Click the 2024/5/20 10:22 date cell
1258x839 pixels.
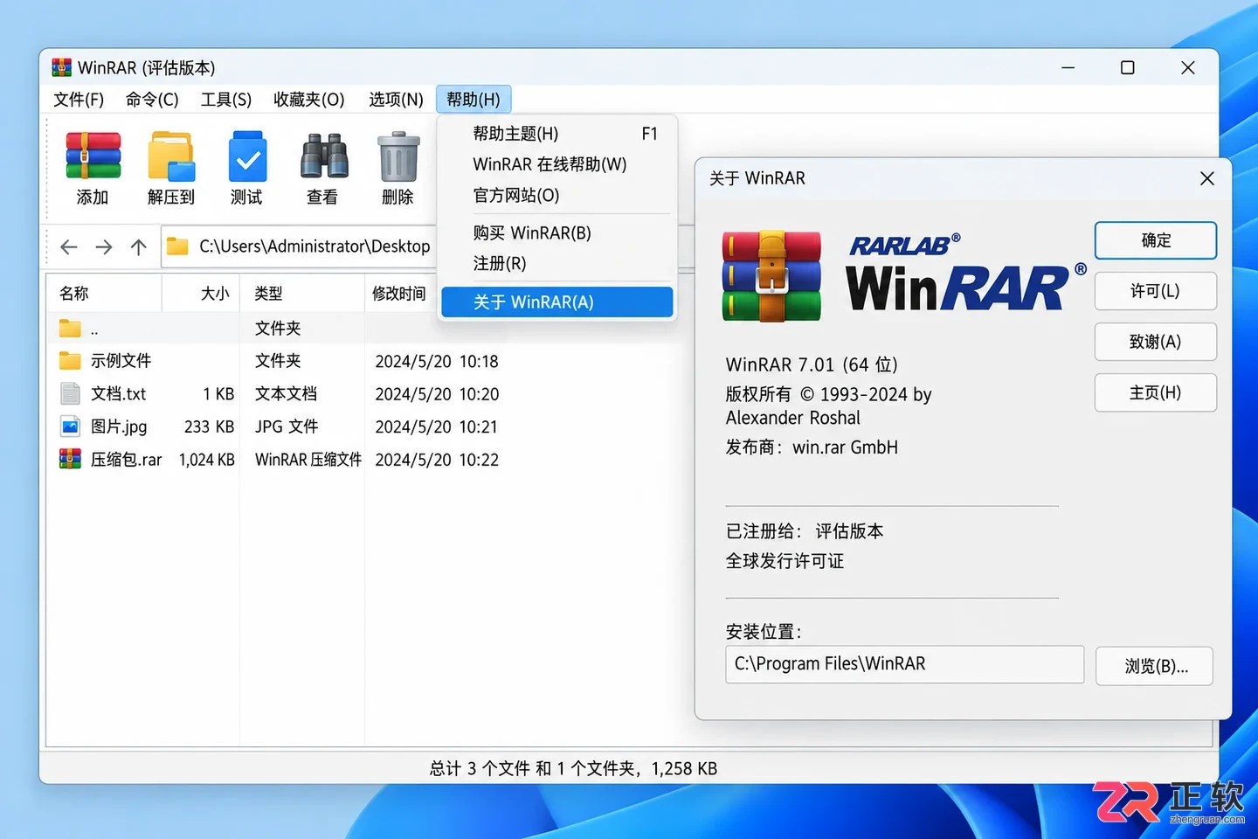[437, 460]
